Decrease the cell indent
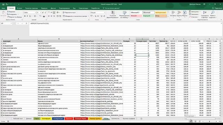 (57, 16)
